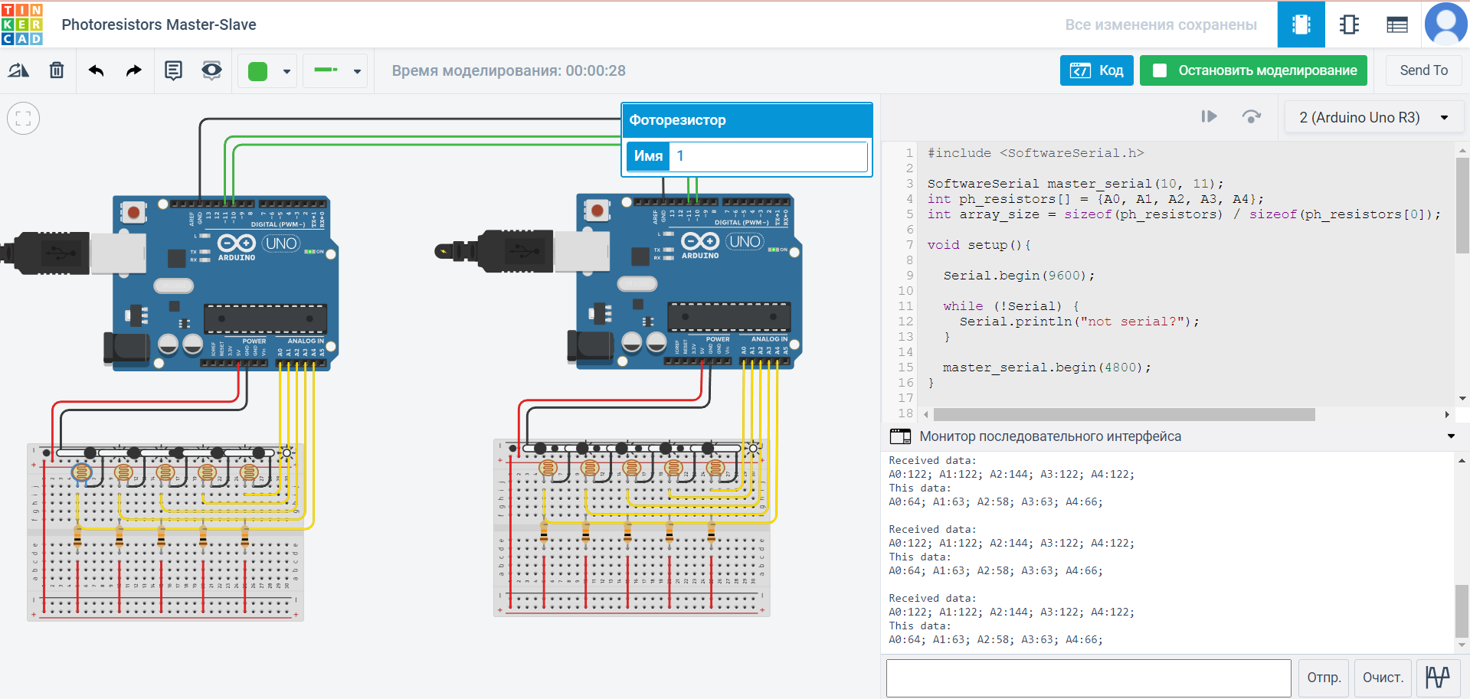Viewport: 1470px width, 699px height.
Task: Click the serial monitor message input field
Action: [1088, 678]
